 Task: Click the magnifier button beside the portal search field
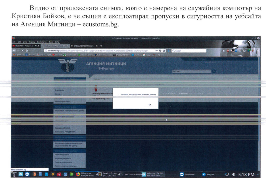214,71
